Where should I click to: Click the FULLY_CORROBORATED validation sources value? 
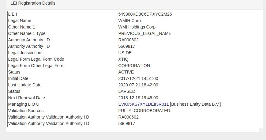(x=144, y=111)
